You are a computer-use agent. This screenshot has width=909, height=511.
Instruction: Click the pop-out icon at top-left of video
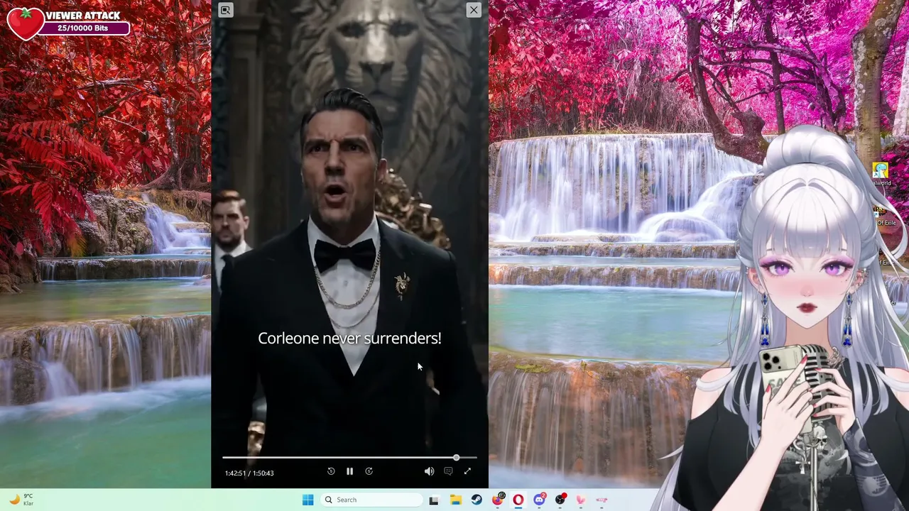225,10
